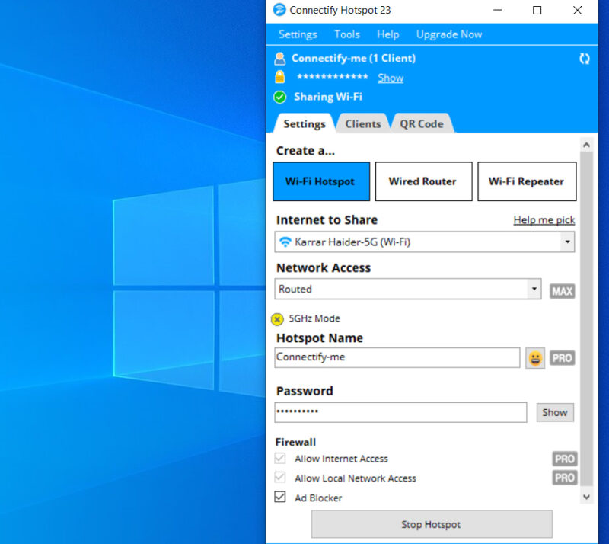Click the green Sharing Wi-Fi checkmark icon
The height and width of the screenshot is (544, 609).
(x=280, y=97)
